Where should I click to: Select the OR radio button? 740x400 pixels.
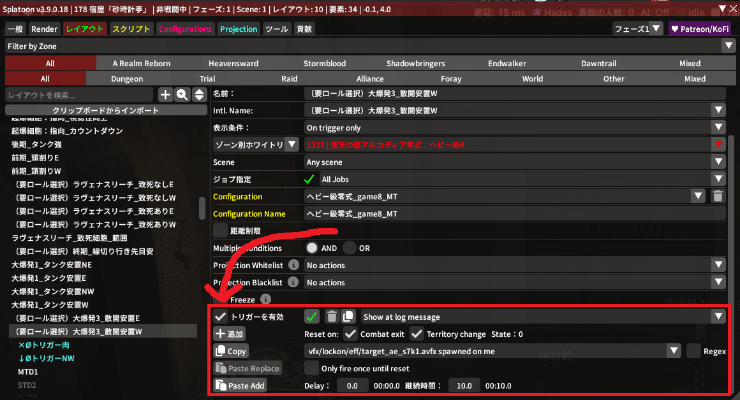coord(350,248)
